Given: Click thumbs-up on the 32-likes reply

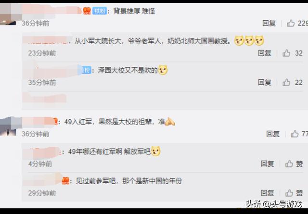Looking at the screenshot, I should point(286,53).
